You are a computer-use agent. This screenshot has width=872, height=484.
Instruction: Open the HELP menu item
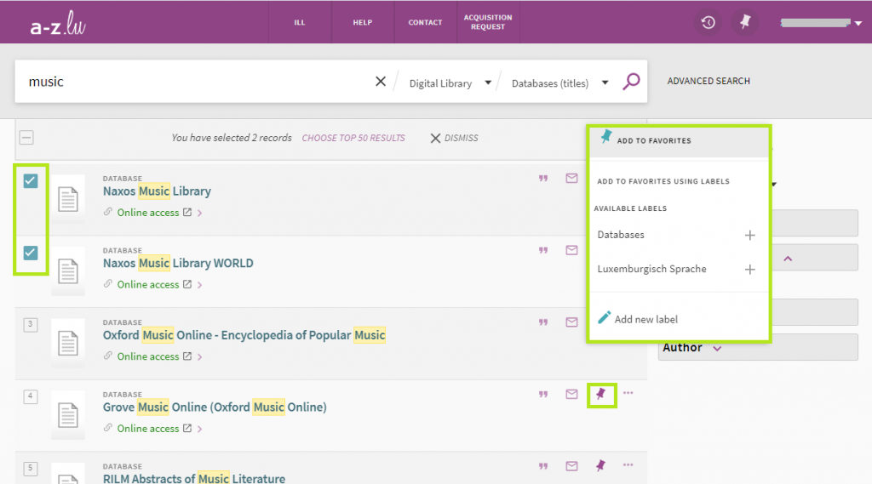point(363,22)
